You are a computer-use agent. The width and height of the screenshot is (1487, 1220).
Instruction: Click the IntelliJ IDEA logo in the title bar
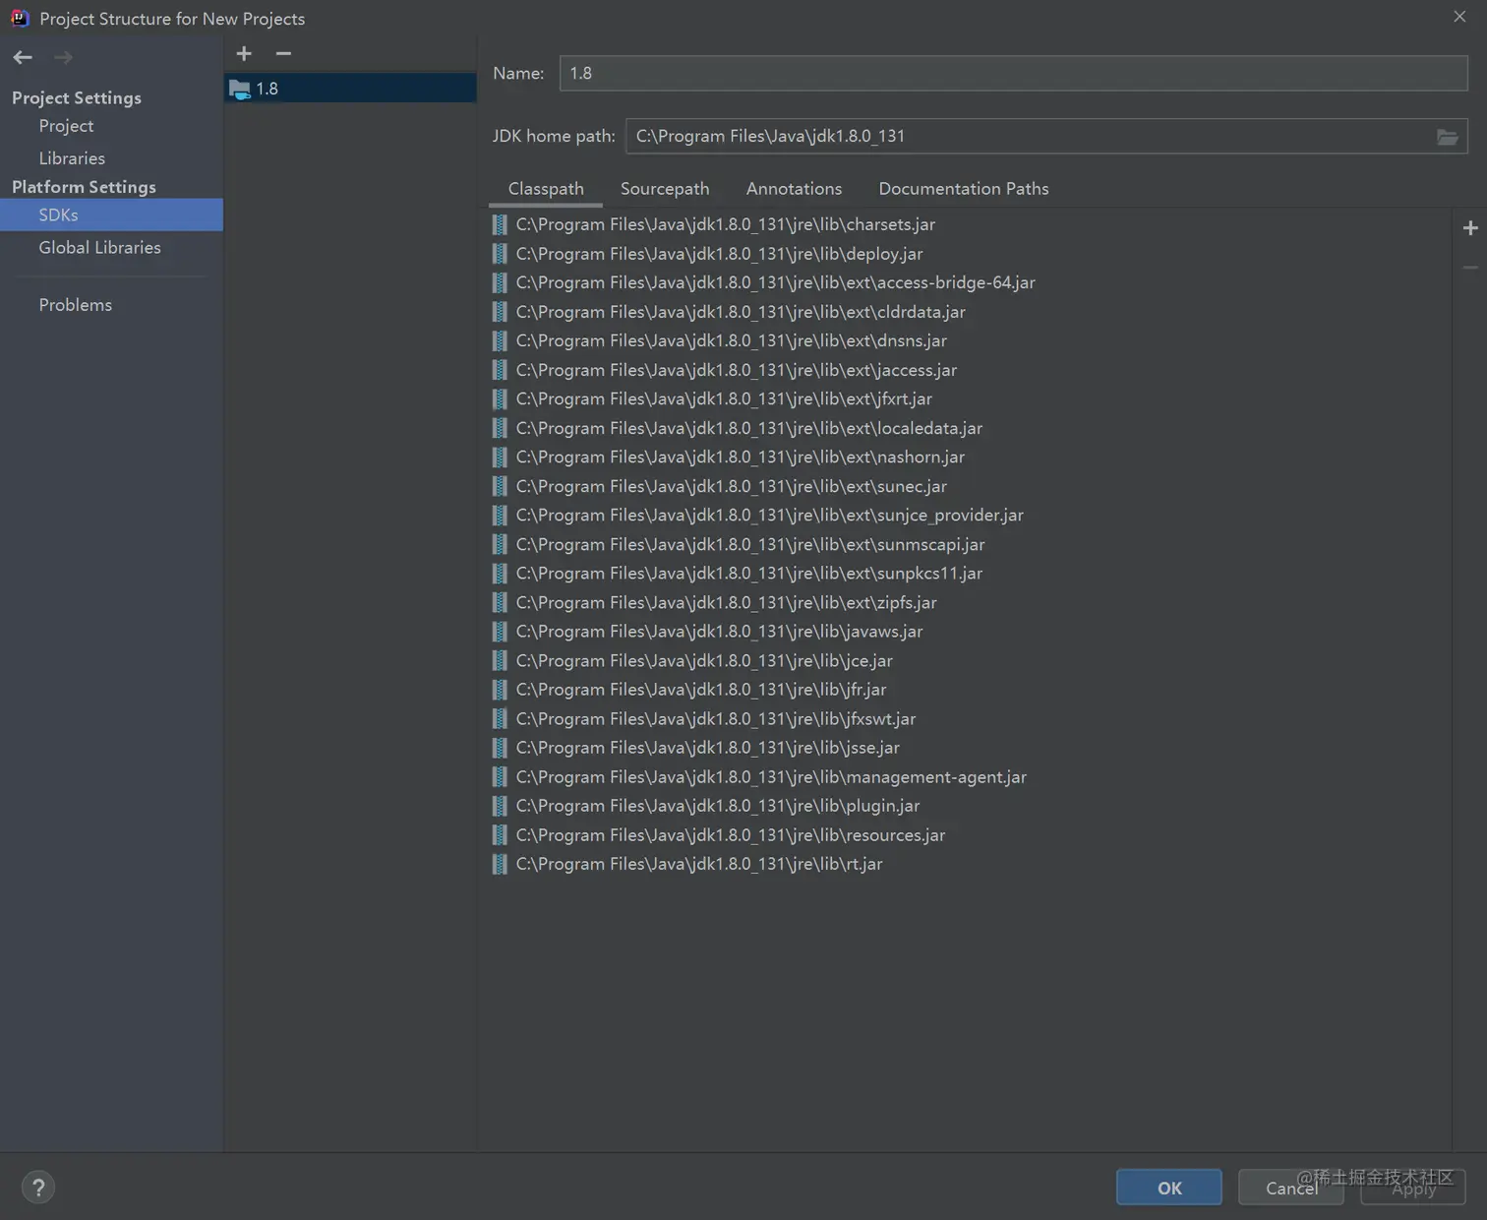coord(20,18)
